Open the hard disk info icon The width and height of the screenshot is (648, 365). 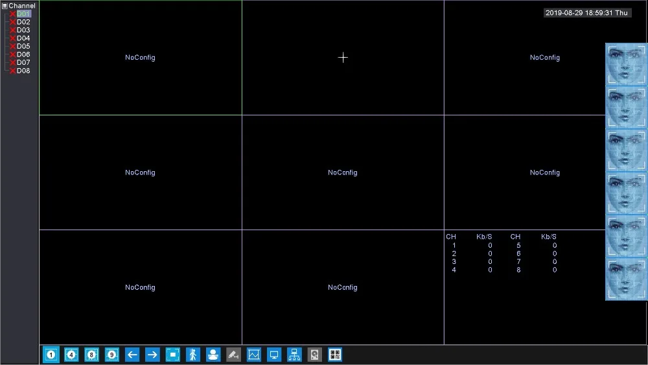point(314,355)
